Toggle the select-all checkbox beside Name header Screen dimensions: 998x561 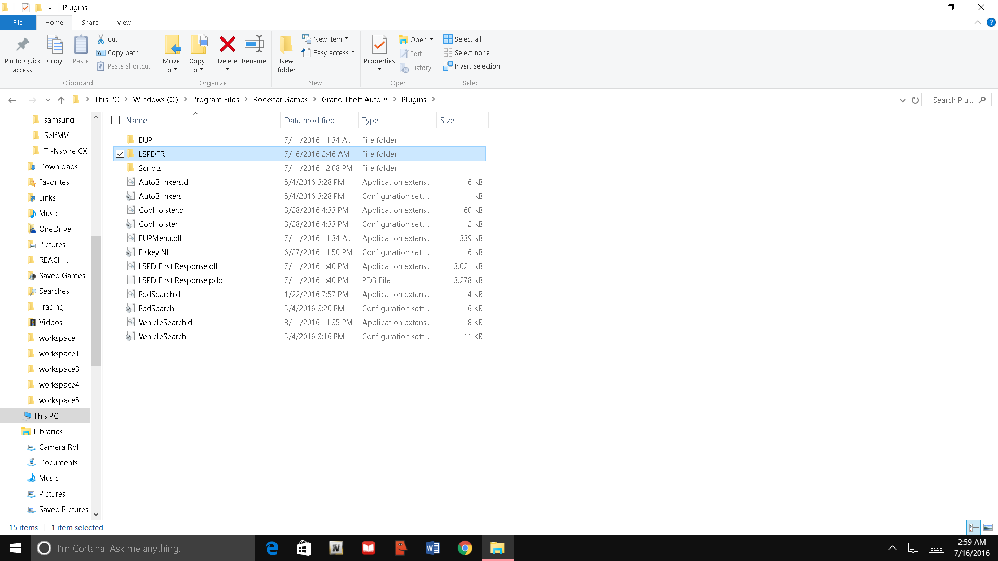click(x=115, y=120)
